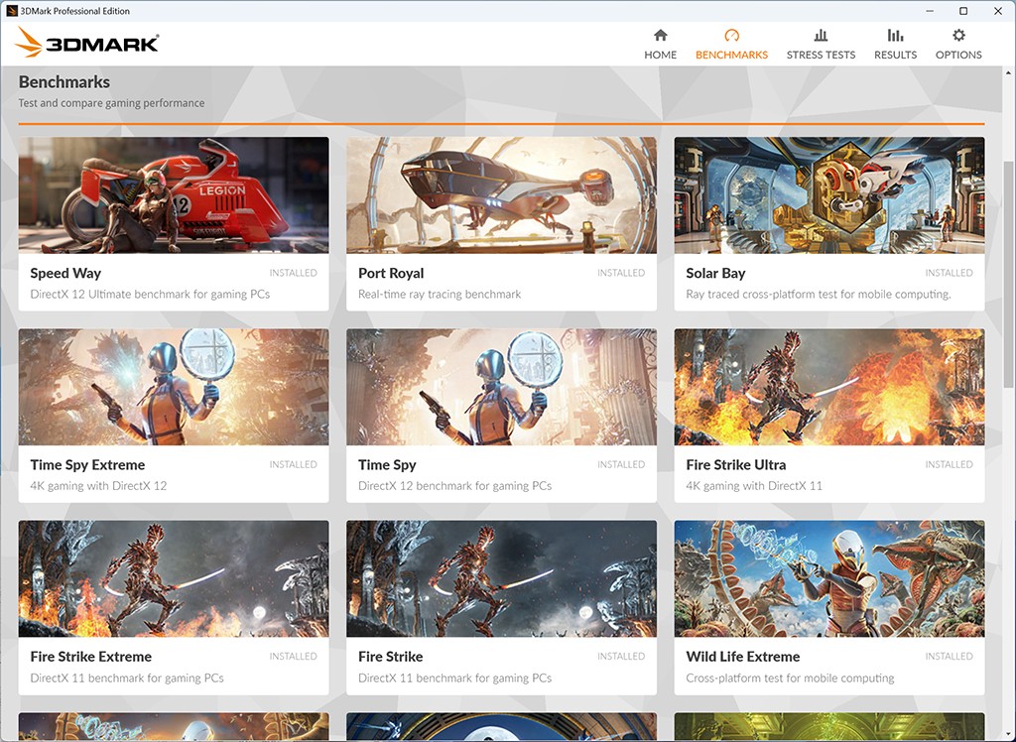Click the Solar Bay title text
Screen dimensions: 1016x742
715,274
